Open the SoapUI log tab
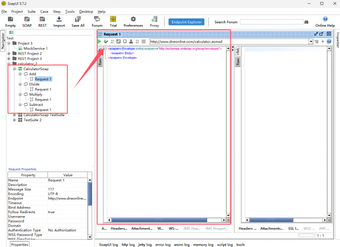This screenshot has width=340, height=247. pyautogui.click(x=108, y=244)
